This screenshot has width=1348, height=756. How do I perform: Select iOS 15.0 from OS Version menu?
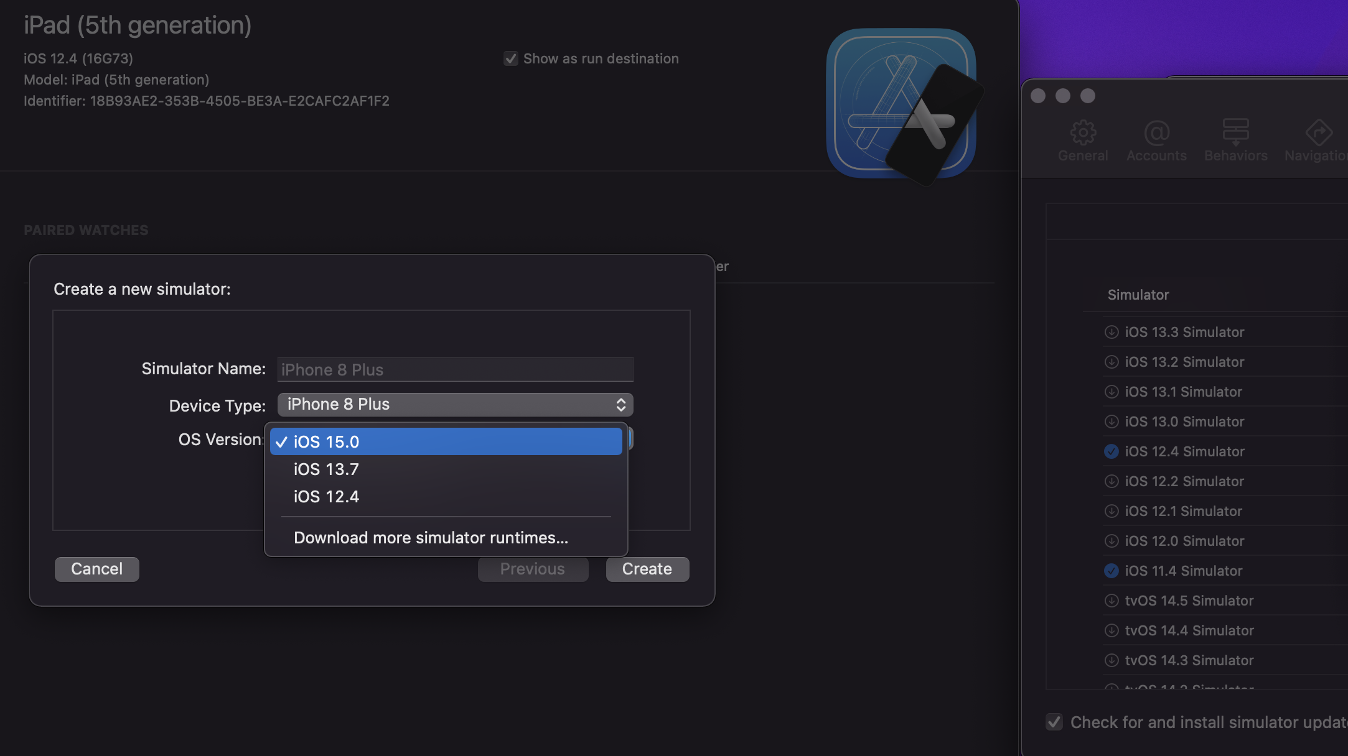(446, 441)
